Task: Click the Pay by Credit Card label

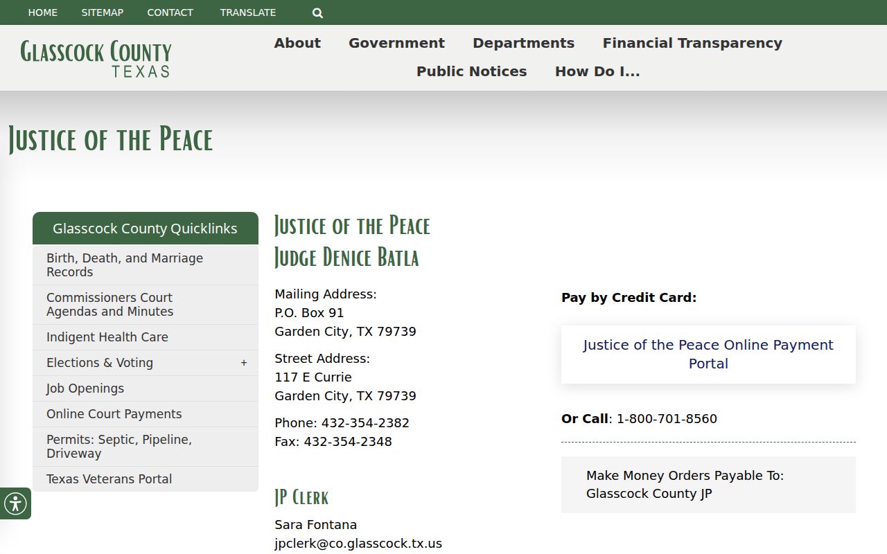Action: tap(629, 298)
